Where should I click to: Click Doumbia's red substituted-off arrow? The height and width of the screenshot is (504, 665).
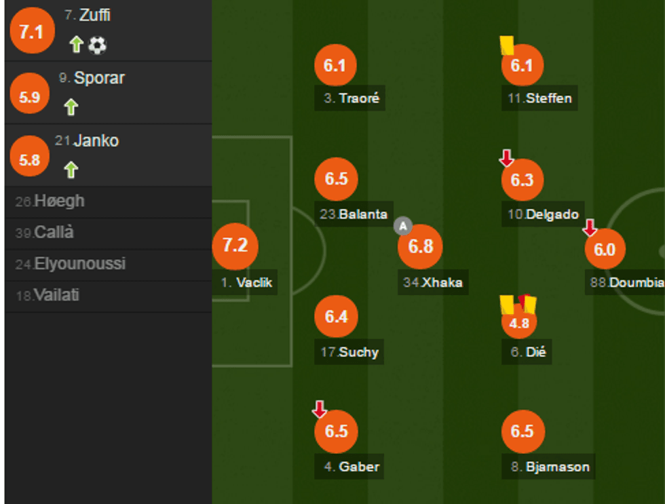590,227
